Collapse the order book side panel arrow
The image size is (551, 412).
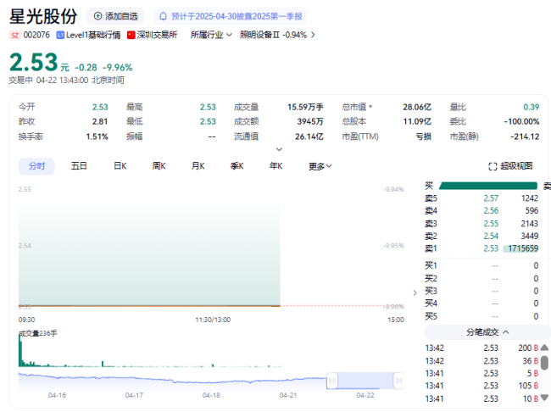pyautogui.click(x=415, y=292)
